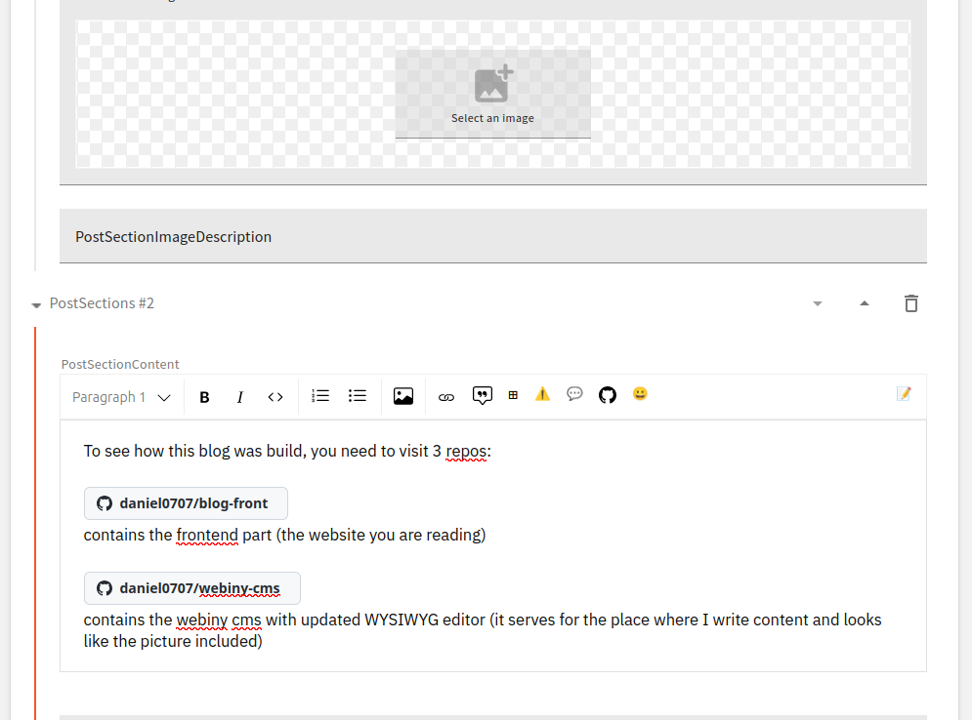Screen dimensions: 972x720
Task: Insert a comment bubble element
Action: click(x=574, y=394)
